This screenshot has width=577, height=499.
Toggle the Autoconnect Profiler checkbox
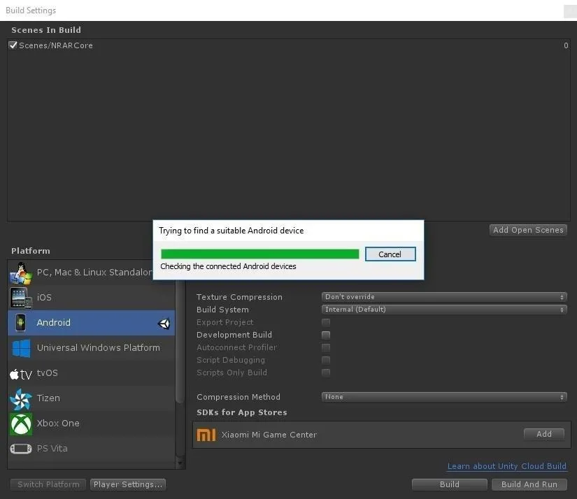coord(326,347)
